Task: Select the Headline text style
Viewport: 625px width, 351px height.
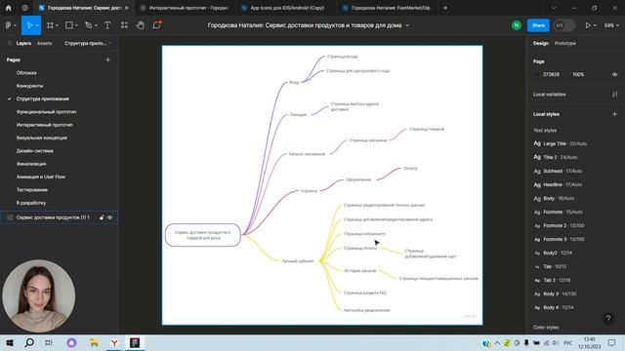Action: (558, 184)
